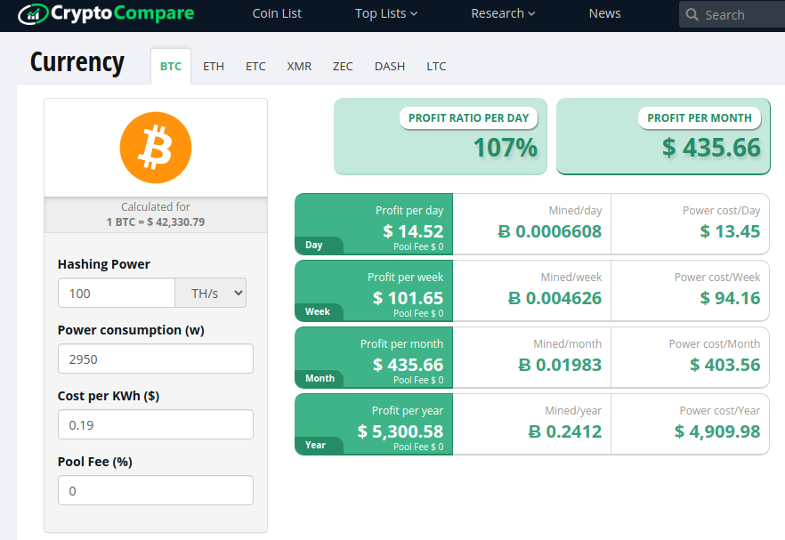Select the BTC currency tab

pos(171,66)
